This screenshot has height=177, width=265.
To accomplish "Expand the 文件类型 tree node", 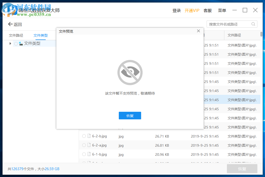I will [10, 43].
